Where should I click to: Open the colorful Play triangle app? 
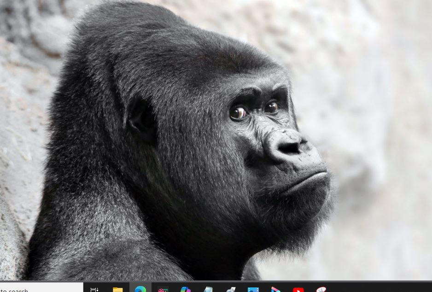pyautogui.click(x=276, y=289)
